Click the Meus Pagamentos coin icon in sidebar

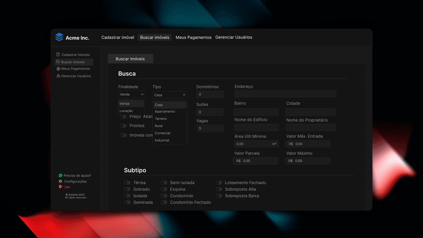click(58, 69)
